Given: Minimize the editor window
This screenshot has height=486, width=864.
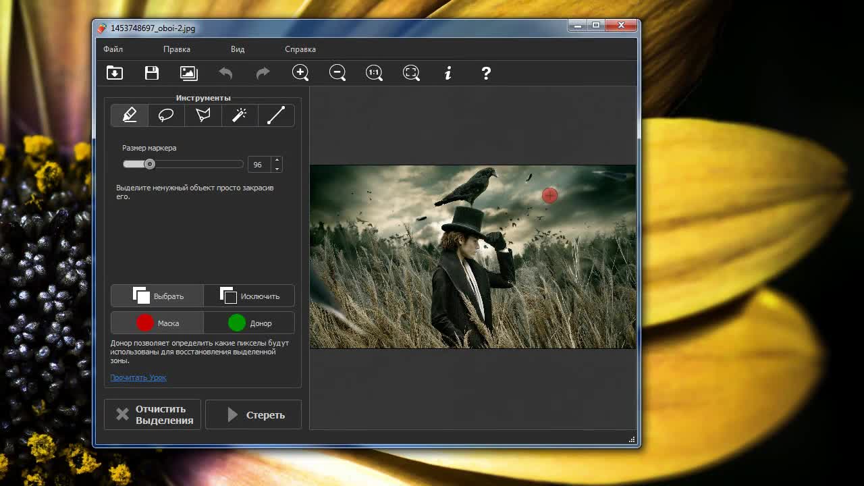Looking at the screenshot, I should tap(576, 26).
